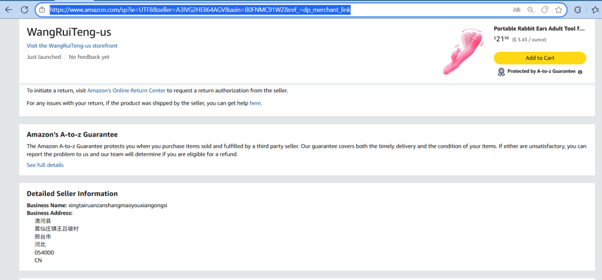
Task: Click the zoom magnifier icon in address bar
Action: [x=530, y=10]
